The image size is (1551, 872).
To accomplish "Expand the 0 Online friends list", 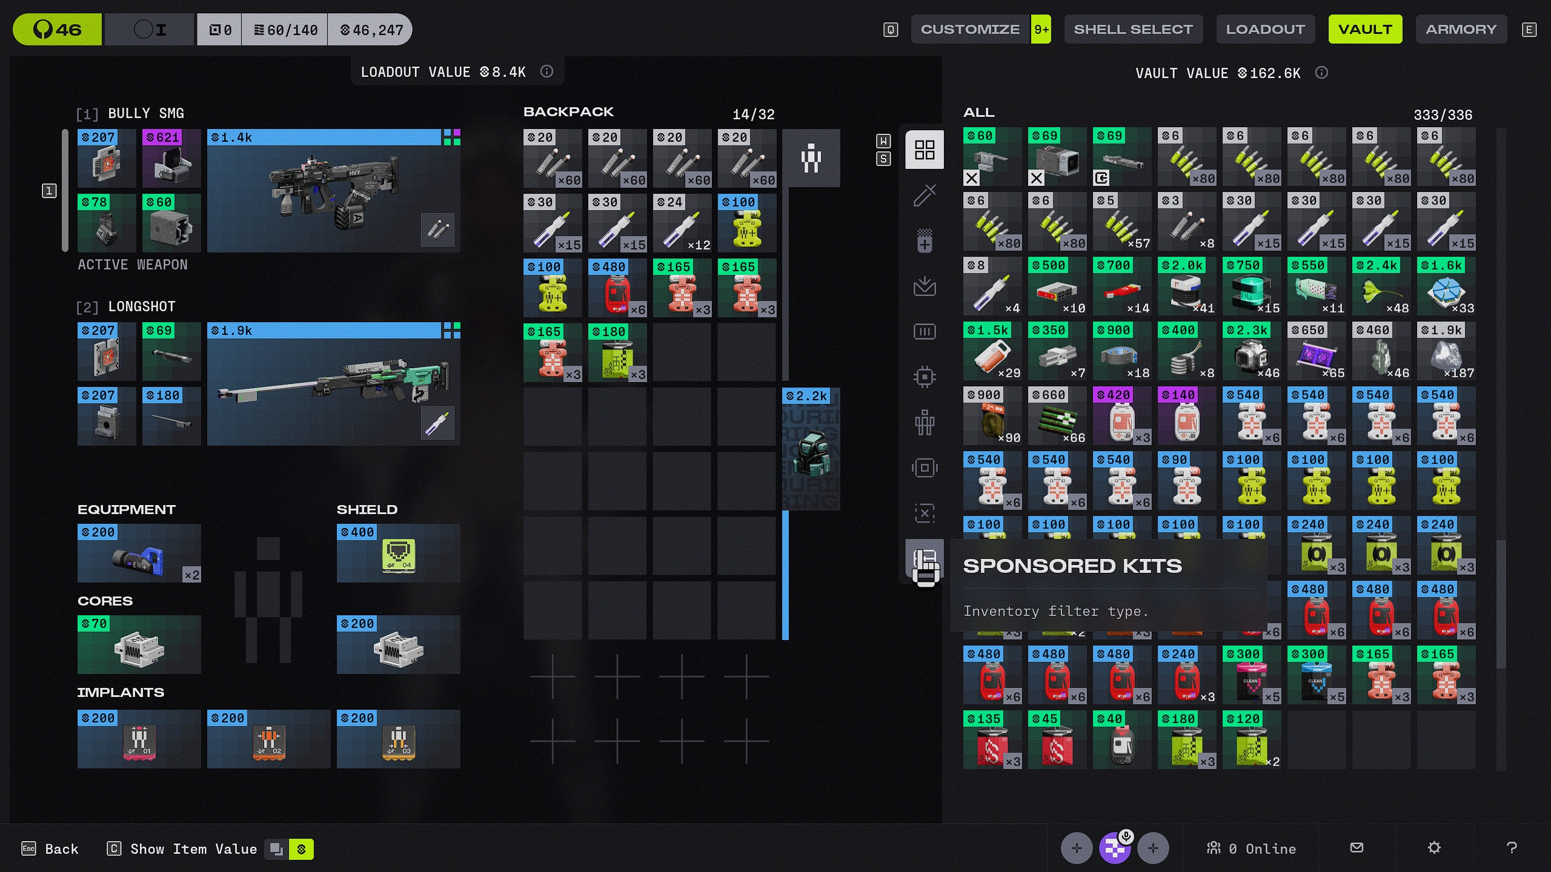I will pyautogui.click(x=1251, y=848).
